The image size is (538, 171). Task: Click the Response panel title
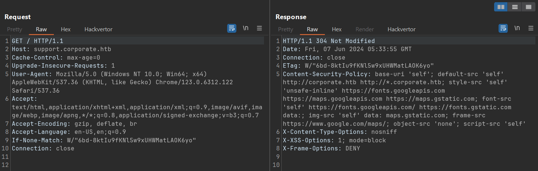point(291,17)
